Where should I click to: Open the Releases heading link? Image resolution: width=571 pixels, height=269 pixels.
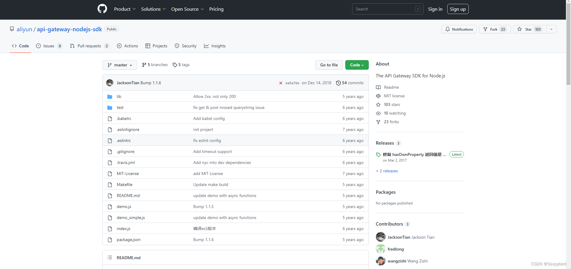(388, 143)
